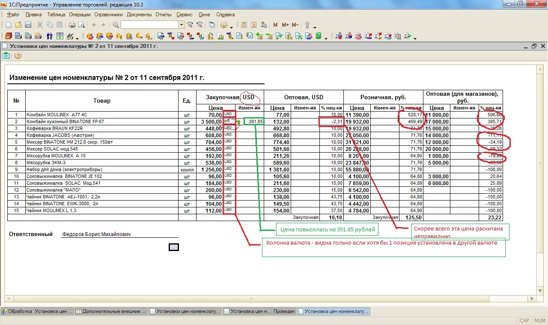Click the vertical scrollbar of the report
Image resolution: width=548 pixels, height=325 pixels.
540,180
